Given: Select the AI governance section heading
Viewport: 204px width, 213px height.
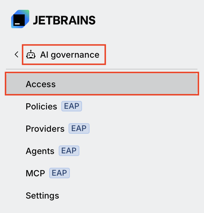Looking at the screenshot, I should click(70, 55).
